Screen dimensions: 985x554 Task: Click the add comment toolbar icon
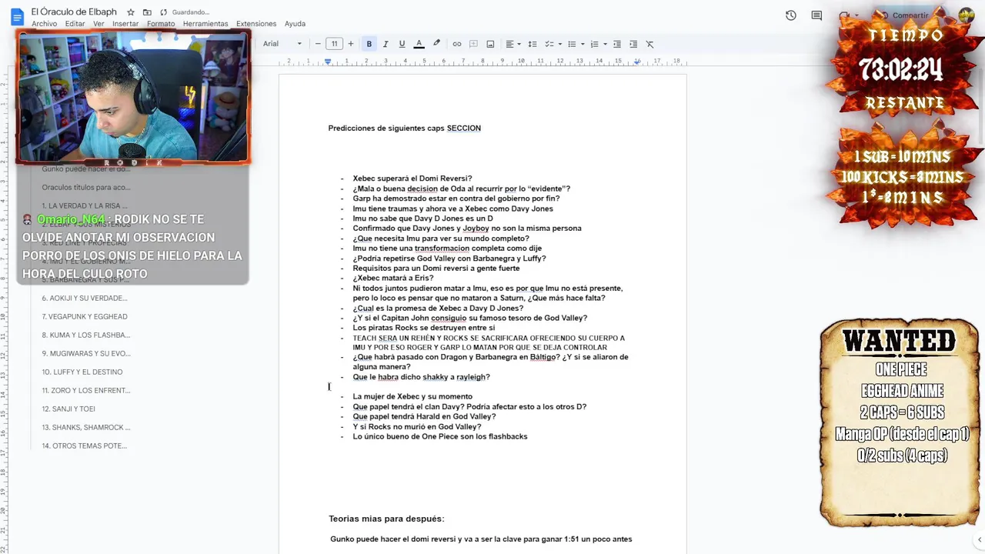pos(473,44)
